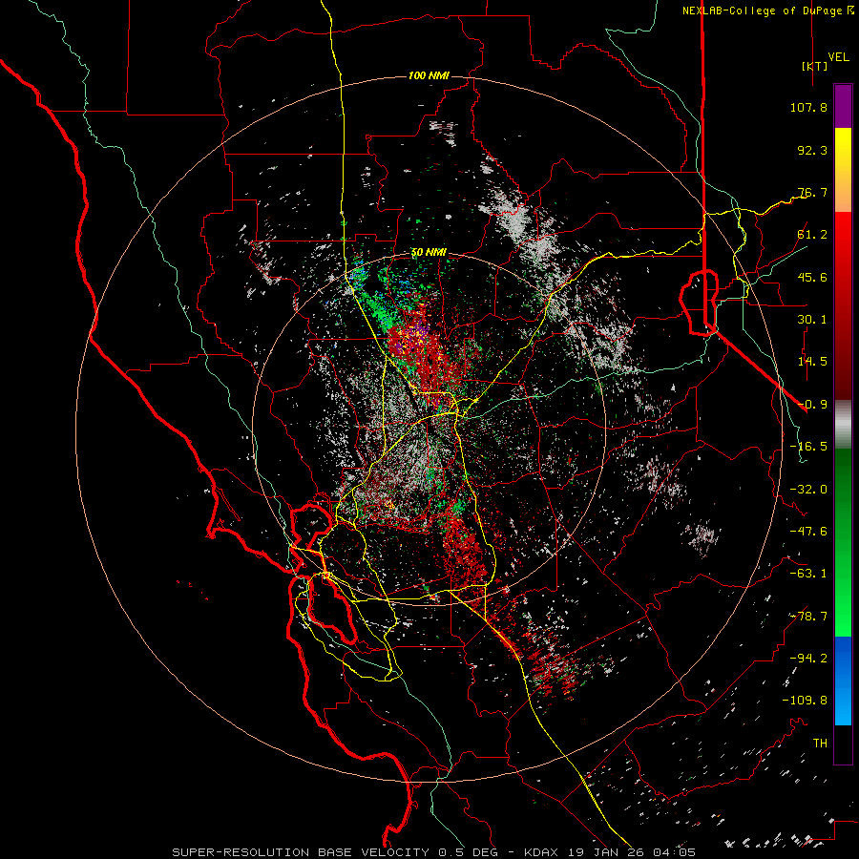
Task: Click the -32.0 velocity scale value
Action: pyautogui.click(x=808, y=490)
